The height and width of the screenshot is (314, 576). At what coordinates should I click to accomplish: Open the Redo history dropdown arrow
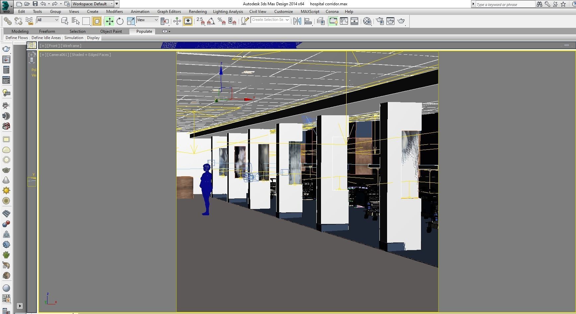point(61,4)
